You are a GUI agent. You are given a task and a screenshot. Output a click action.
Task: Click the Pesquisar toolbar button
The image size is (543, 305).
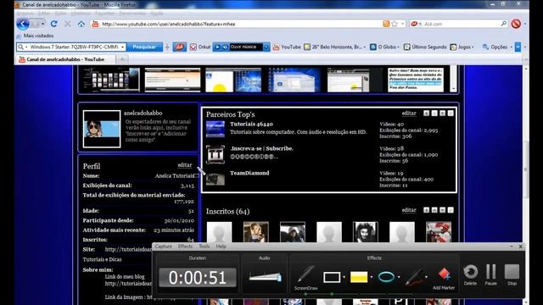(x=144, y=47)
